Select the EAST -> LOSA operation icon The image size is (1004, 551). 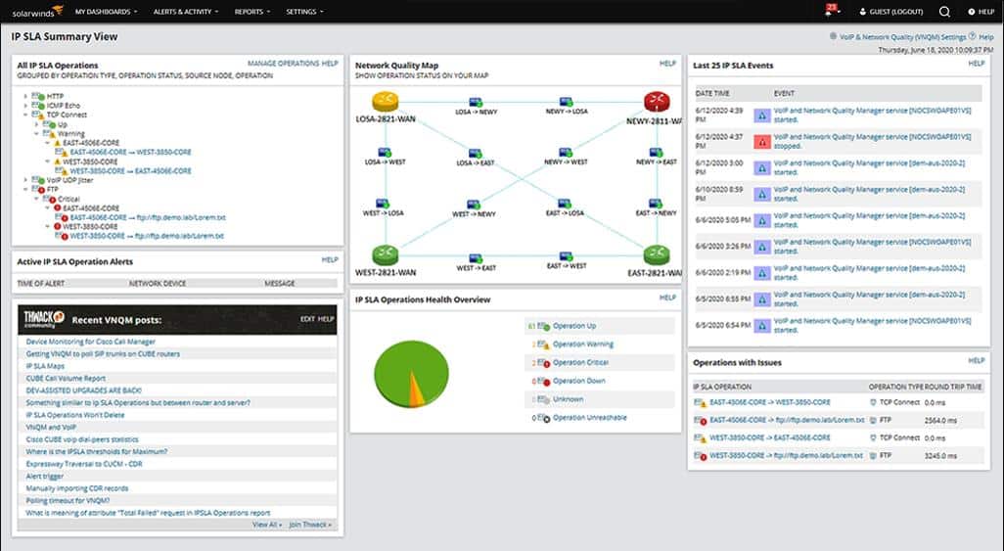point(565,204)
